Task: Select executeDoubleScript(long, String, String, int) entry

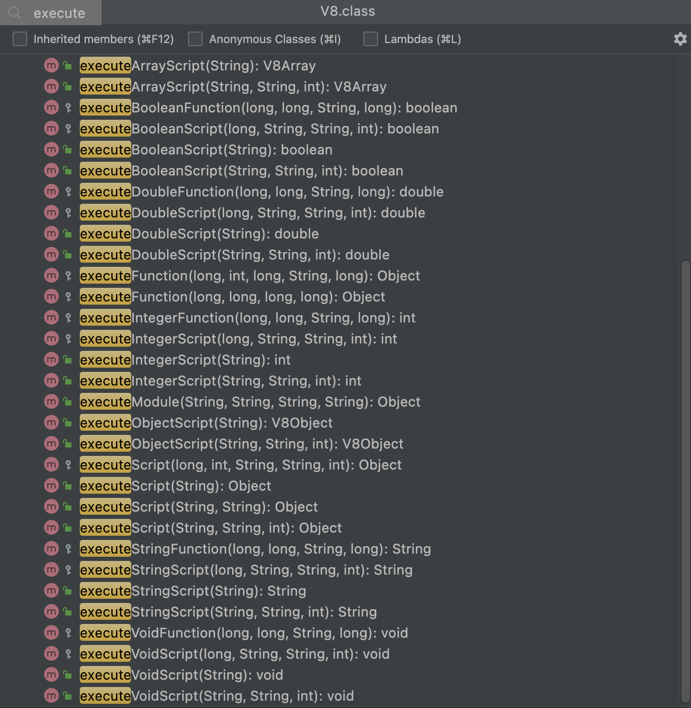Action: [x=253, y=213]
